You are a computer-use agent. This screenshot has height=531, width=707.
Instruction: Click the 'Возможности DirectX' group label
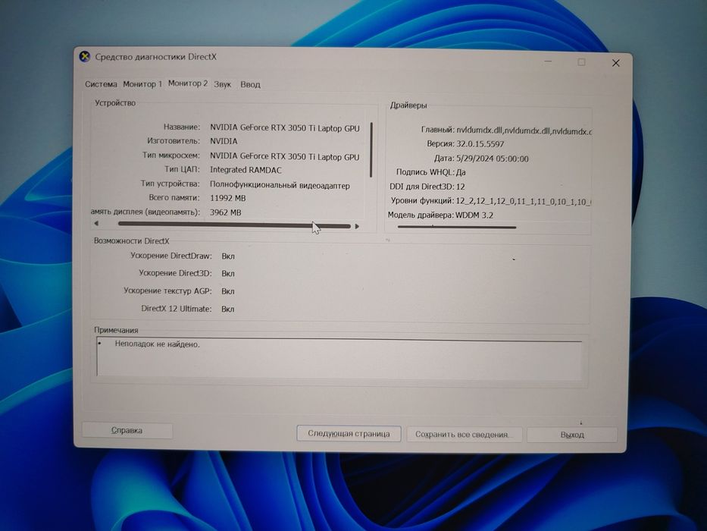(x=131, y=241)
